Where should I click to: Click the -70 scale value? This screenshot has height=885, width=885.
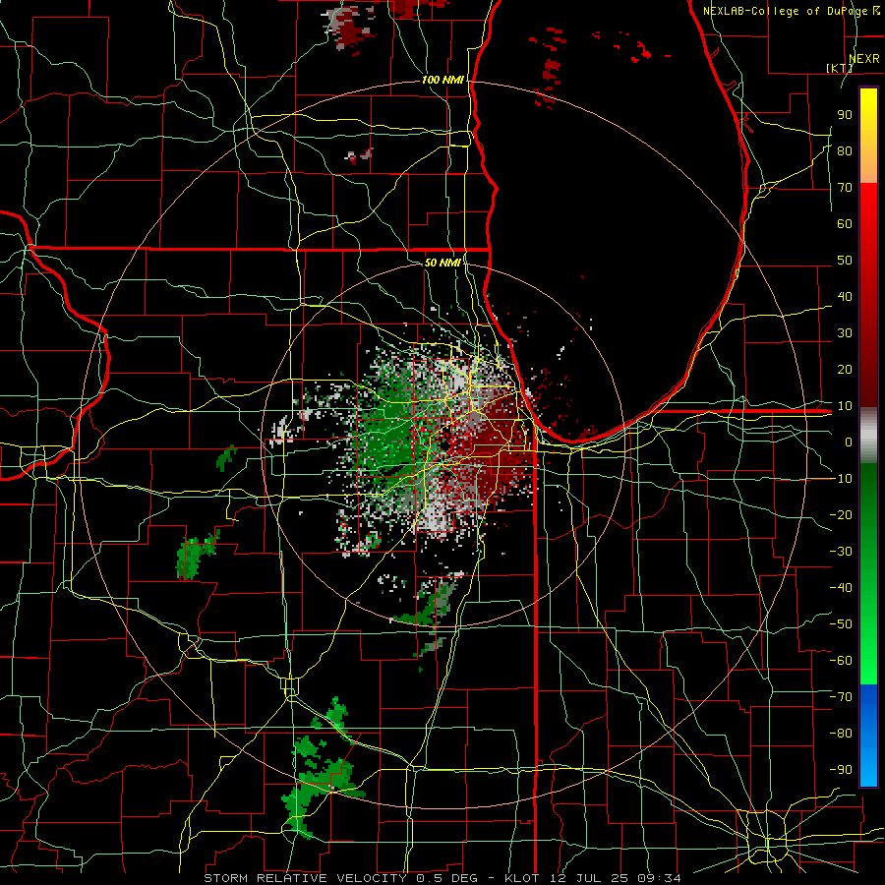841,697
